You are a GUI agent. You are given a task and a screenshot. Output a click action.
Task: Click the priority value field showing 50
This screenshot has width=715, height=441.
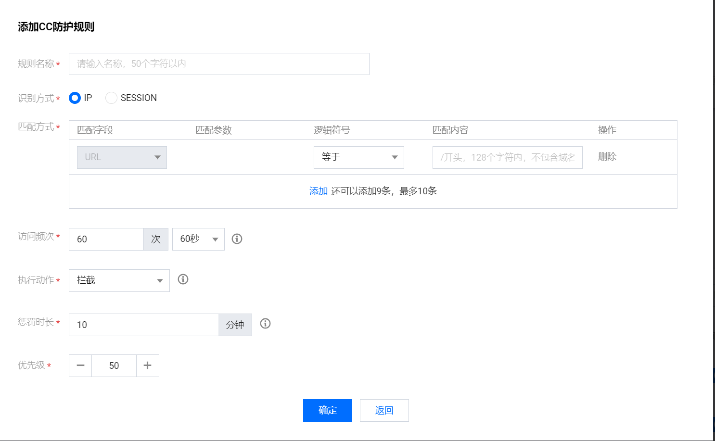(x=114, y=365)
